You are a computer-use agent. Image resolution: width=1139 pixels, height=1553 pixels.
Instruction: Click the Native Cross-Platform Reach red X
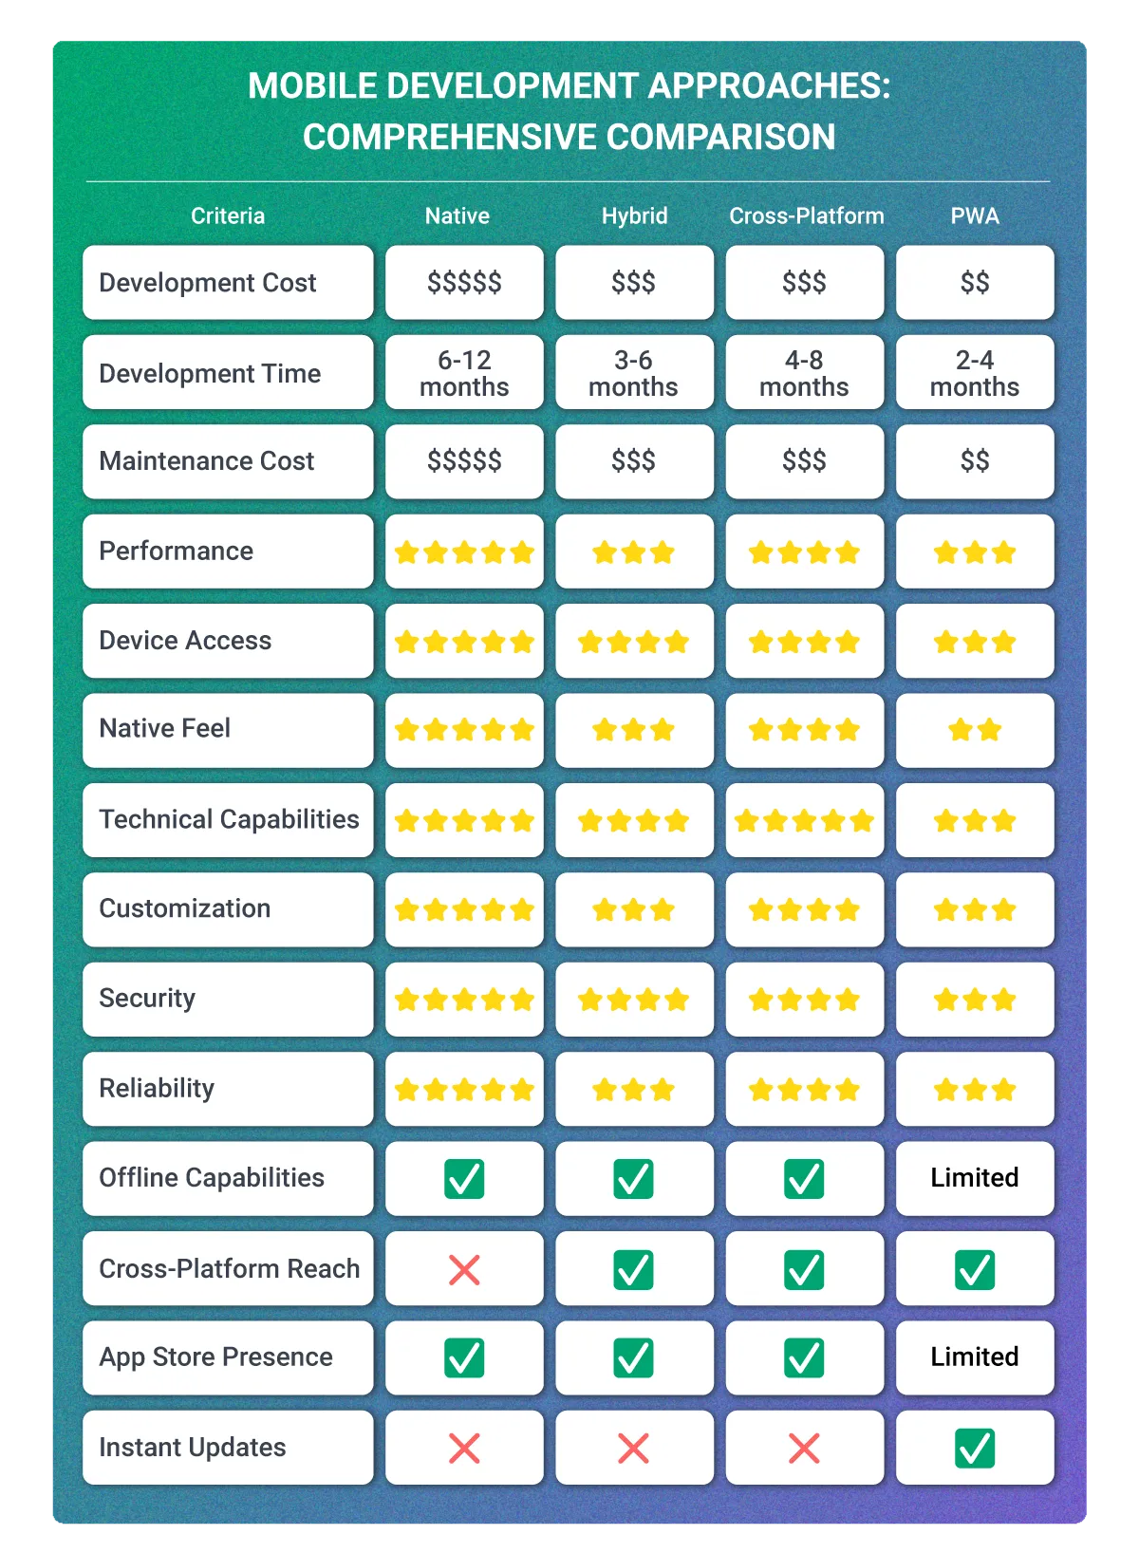[464, 1269]
